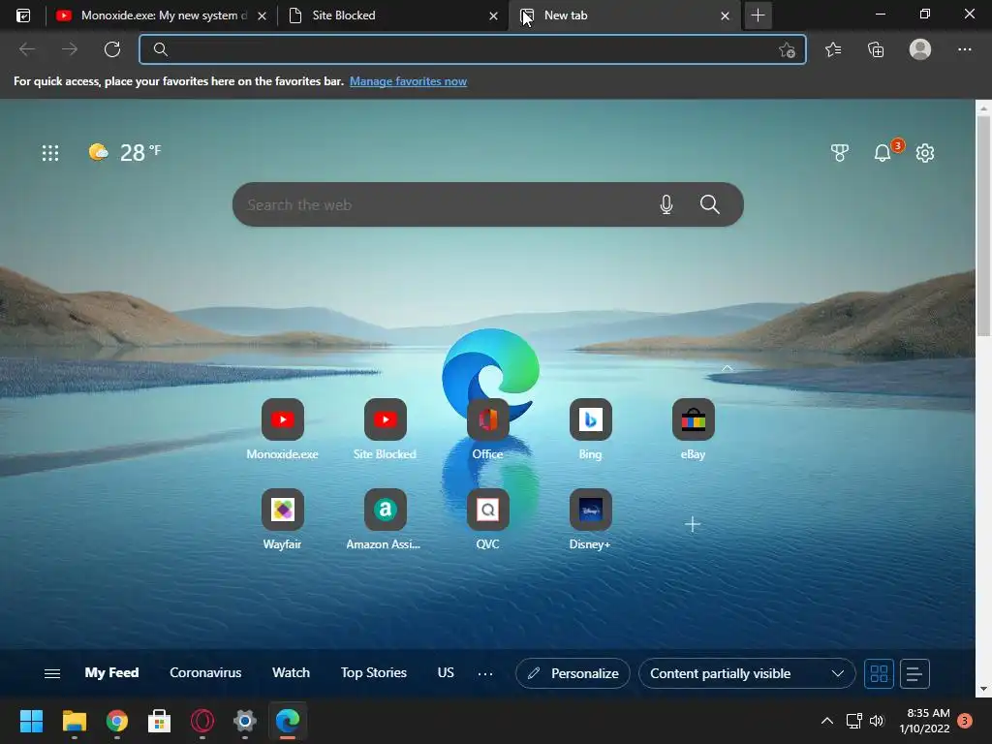Image resolution: width=992 pixels, height=744 pixels.
Task: Close the Monoxide.exe tab
Action: pyautogui.click(x=262, y=15)
